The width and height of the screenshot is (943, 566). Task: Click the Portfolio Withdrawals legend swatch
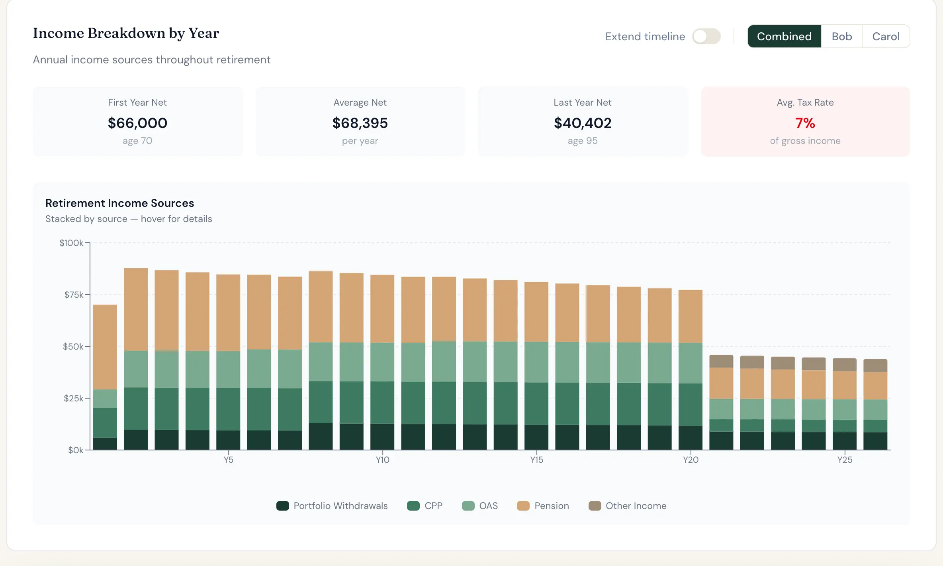283,506
